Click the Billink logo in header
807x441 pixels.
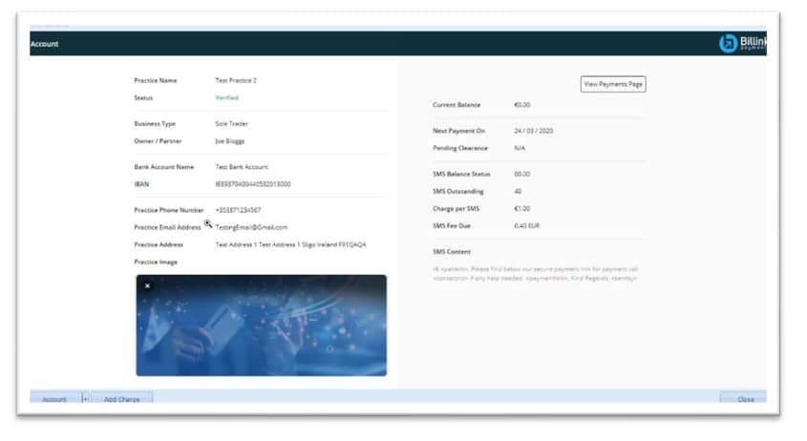tap(743, 44)
